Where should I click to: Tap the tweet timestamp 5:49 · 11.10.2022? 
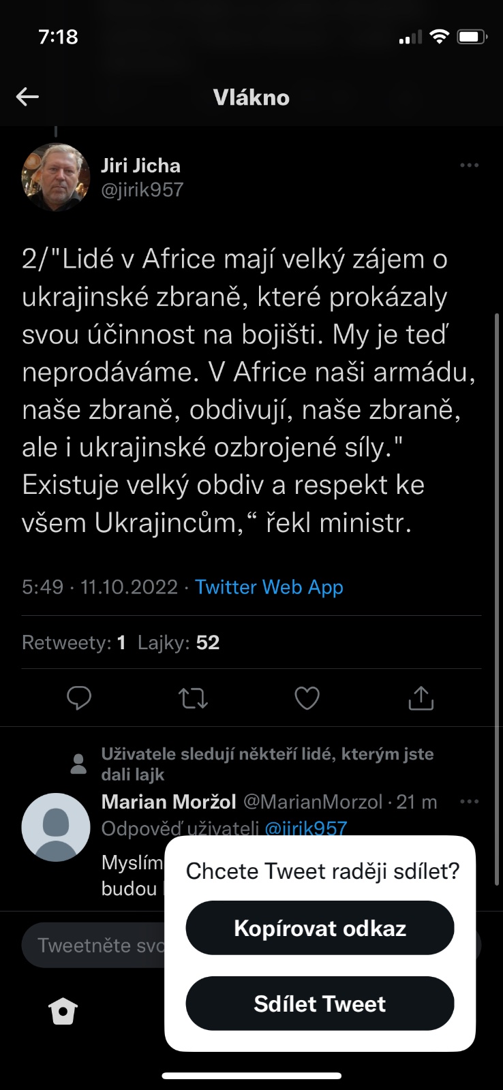(100, 587)
